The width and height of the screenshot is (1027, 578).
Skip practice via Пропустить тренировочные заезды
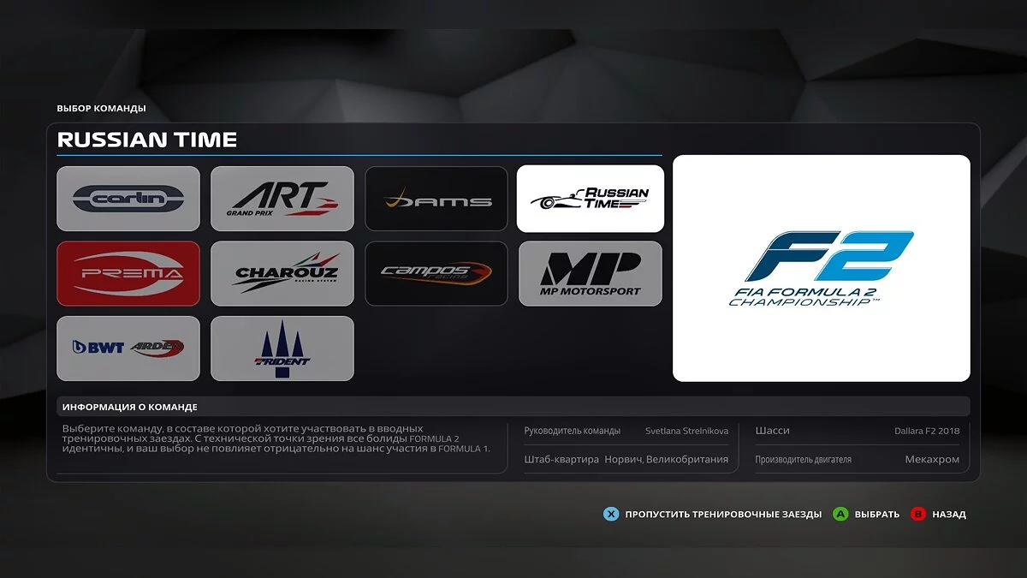(723, 515)
